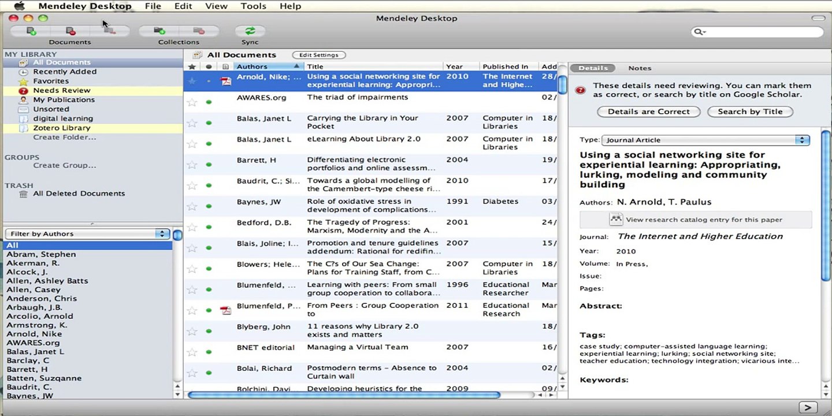Star the AWARES.org document as favorite
Screen dimensions: 832x416
click(x=192, y=102)
